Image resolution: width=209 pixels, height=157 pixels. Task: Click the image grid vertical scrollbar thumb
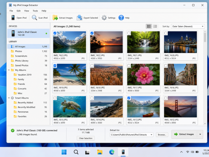click(x=205, y=37)
